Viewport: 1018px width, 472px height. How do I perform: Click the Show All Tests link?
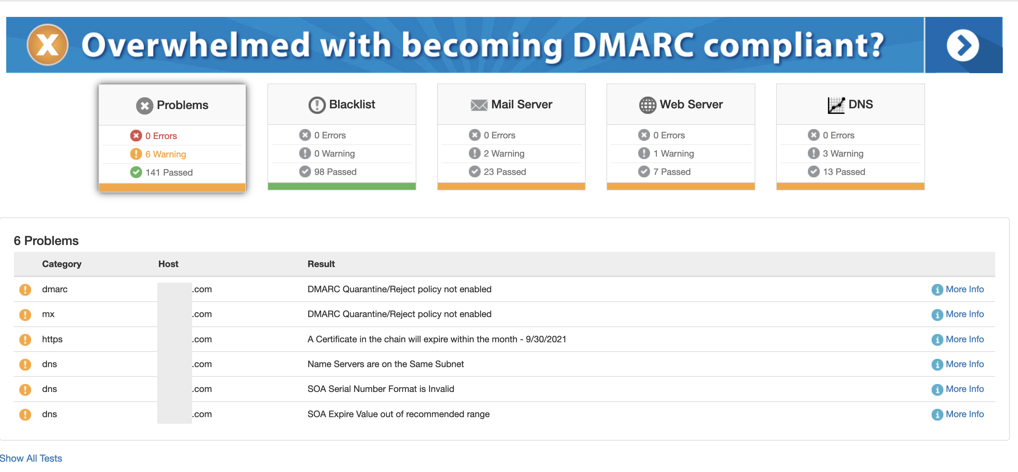(x=31, y=458)
